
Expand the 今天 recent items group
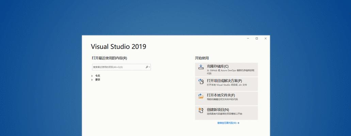(x=92, y=76)
